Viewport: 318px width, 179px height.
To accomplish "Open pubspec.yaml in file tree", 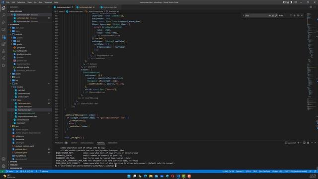I will 21,153.
